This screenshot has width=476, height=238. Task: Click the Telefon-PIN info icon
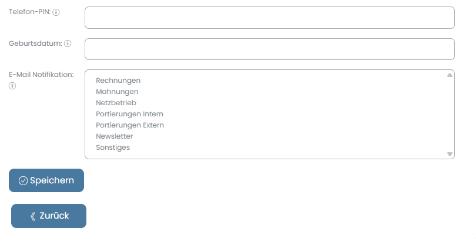pyautogui.click(x=56, y=12)
